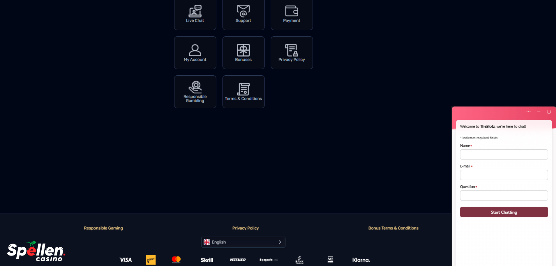This screenshot has height=266, width=556.
Task: Open Bonus Terms & Conditions footer link
Action: [x=393, y=228]
